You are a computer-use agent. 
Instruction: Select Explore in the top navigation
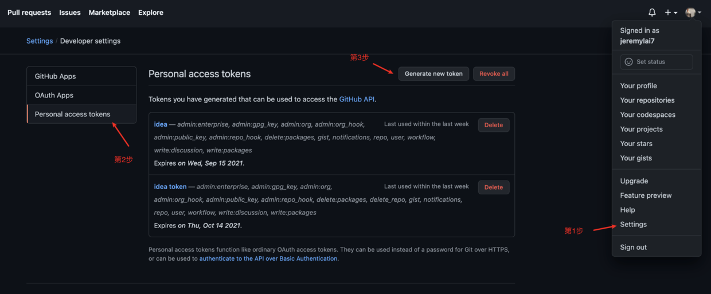pyautogui.click(x=151, y=13)
